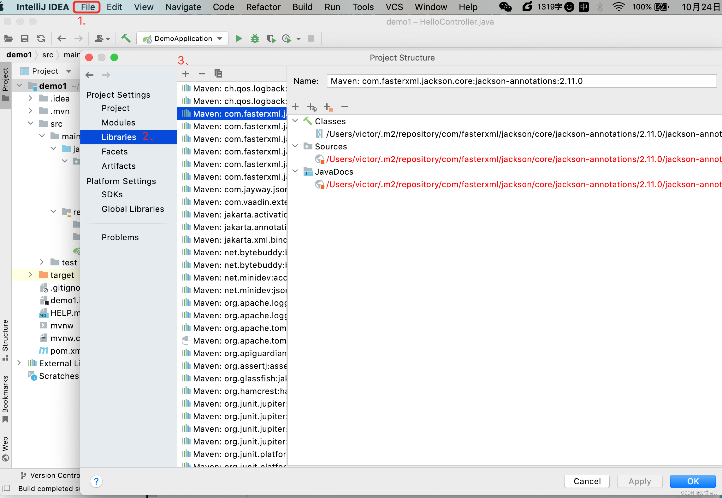This screenshot has height=498, width=722.
Task: Open the Edit menu
Action: tap(114, 7)
